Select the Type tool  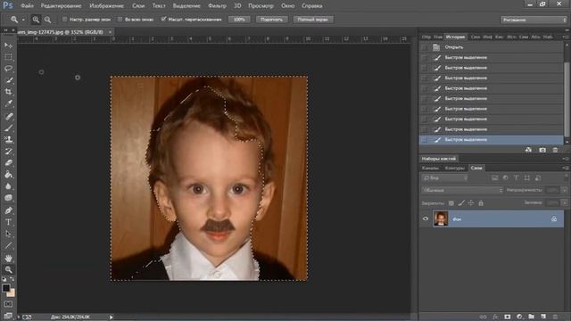8,222
